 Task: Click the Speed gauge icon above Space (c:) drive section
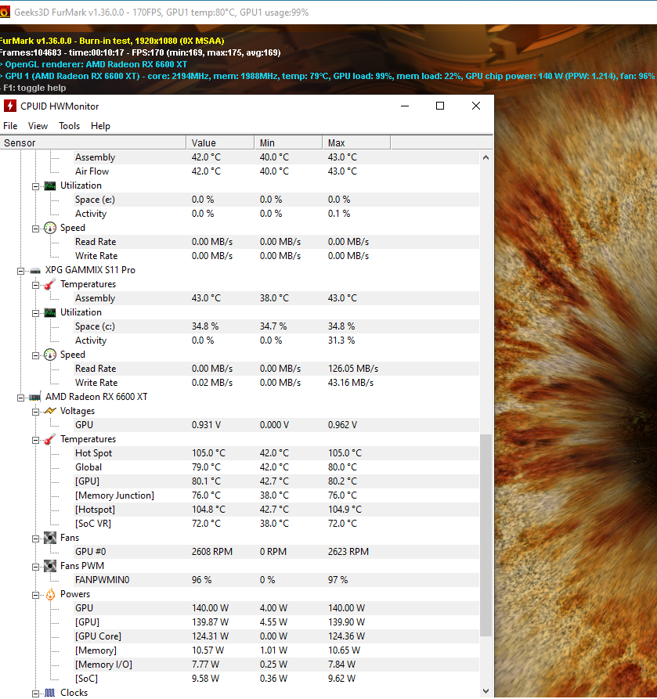[50, 228]
